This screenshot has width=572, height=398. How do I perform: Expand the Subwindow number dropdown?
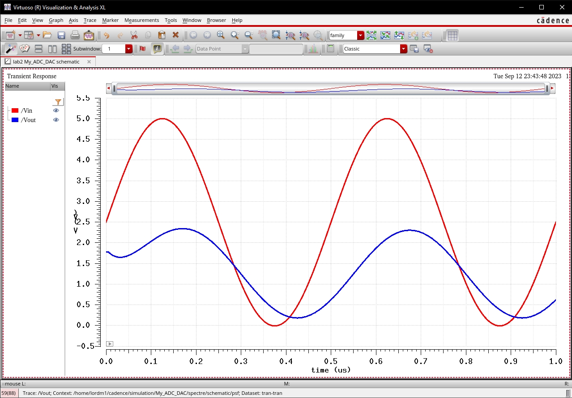[129, 49]
